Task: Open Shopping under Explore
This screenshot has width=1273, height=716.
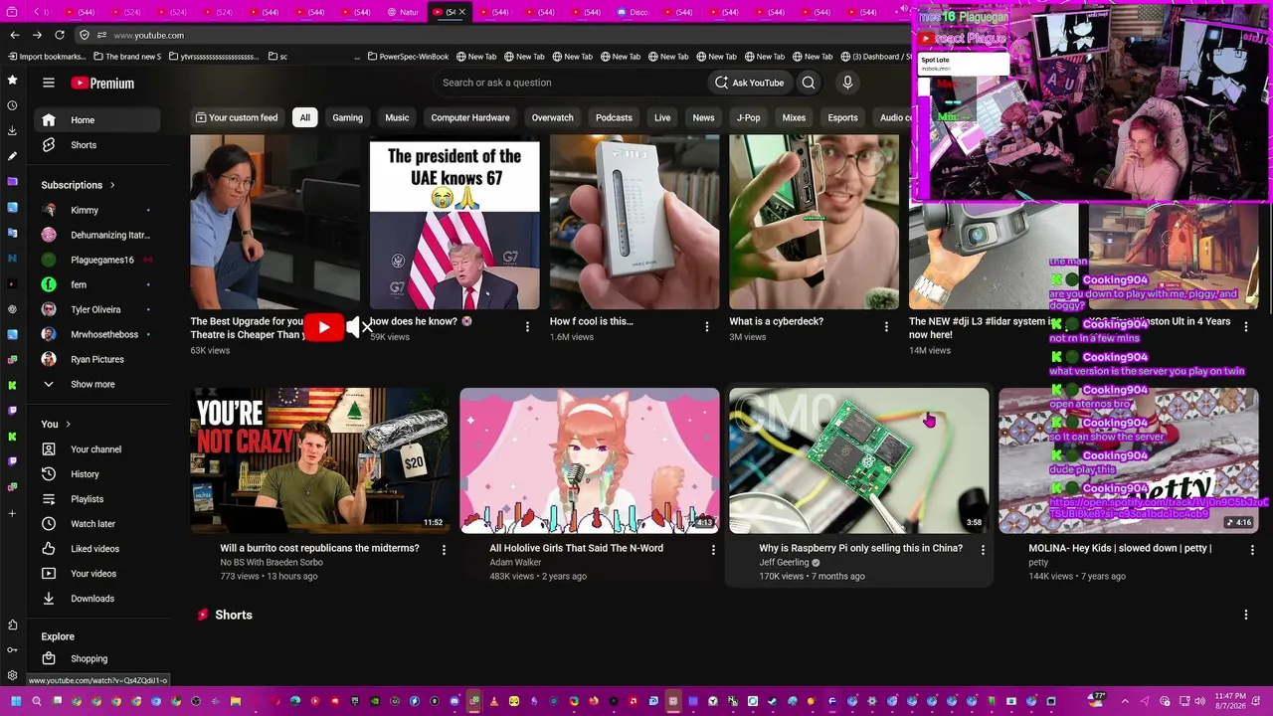Action: [96, 658]
